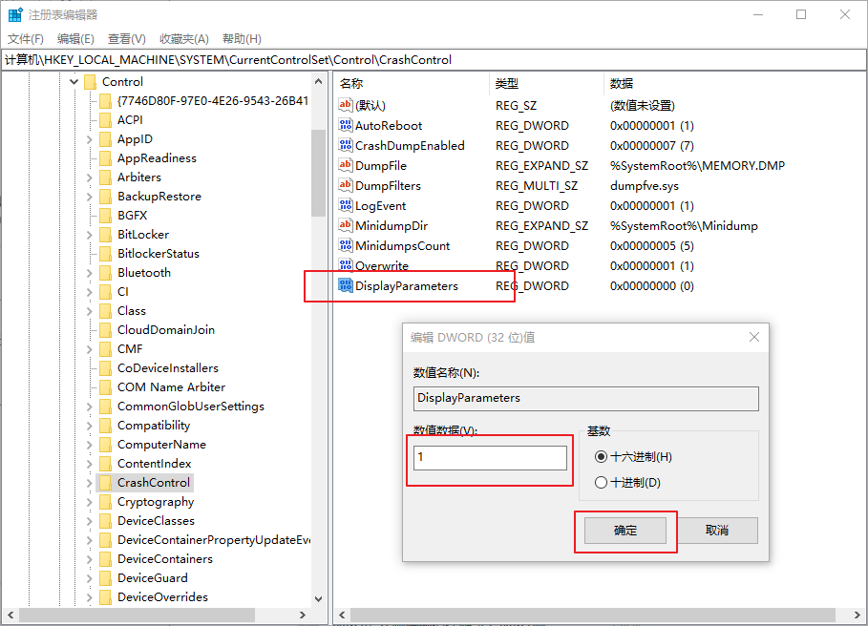
Task: Collapse the Control registry key
Action: (74, 81)
